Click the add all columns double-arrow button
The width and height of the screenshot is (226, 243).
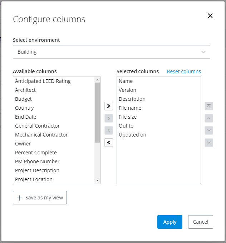pos(109,106)
